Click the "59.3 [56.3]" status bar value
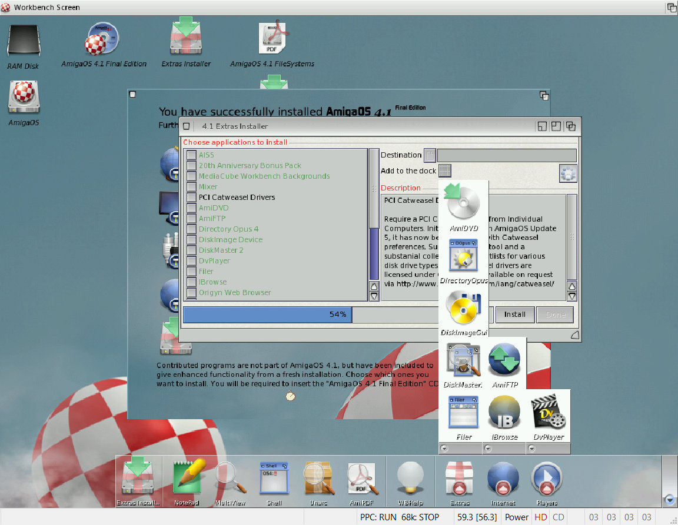Image resolution: width=678 pixels, height=525 pixels. tap(477, 517)
